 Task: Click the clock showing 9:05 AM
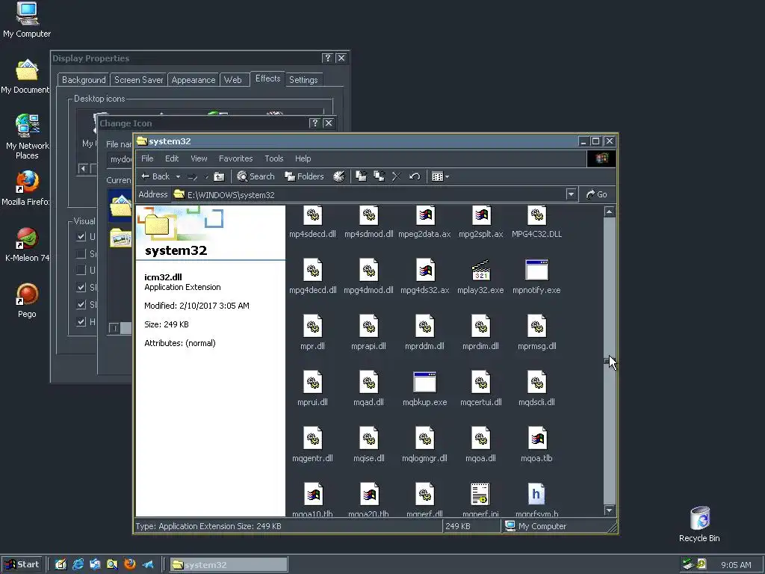(736, 565)
